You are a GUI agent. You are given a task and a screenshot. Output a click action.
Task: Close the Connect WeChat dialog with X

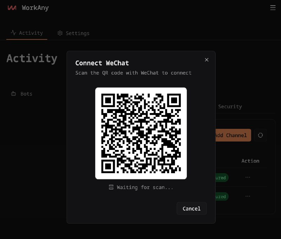click(207, 60)
